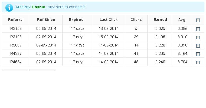This screenshot has height=108, width=206.
Task: Sort by the 'Avg.' column header
Action: (x=182, y=20)
